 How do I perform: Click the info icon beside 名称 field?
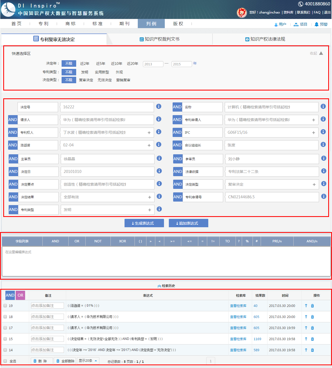tap(323, 106)
